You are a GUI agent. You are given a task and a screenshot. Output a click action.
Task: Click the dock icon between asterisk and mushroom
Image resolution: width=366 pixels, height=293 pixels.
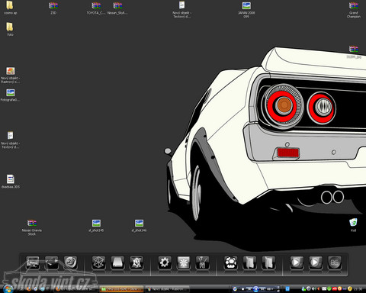tap(202, 262)
